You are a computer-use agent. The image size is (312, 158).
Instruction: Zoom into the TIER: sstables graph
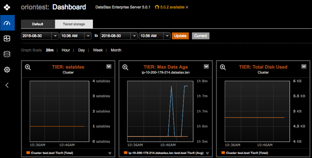click(28, 67)
